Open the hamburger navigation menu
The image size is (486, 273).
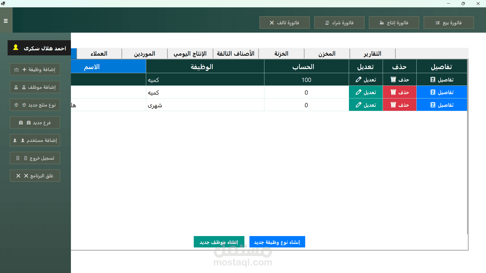point(6,21)
